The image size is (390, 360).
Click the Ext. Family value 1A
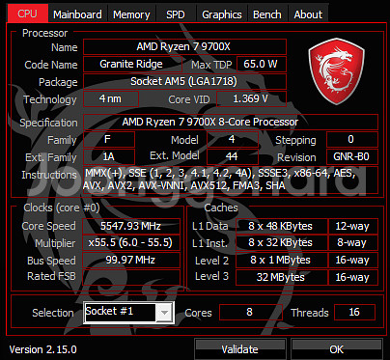click(109, 156)
